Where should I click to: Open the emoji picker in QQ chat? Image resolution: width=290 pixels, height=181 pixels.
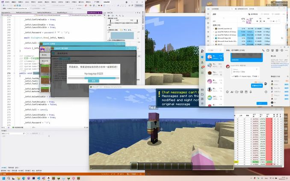(228, 92)
